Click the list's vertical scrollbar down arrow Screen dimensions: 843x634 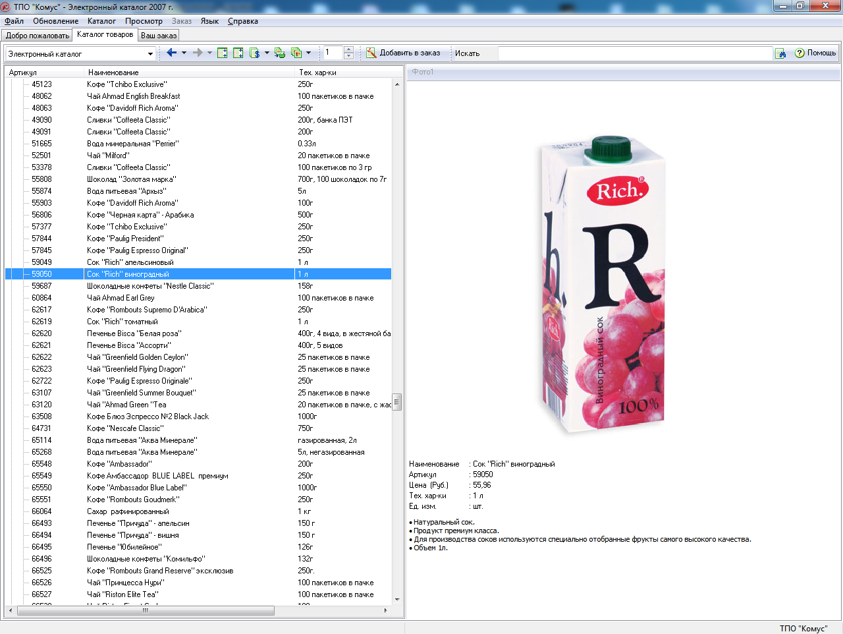(397, 599)
